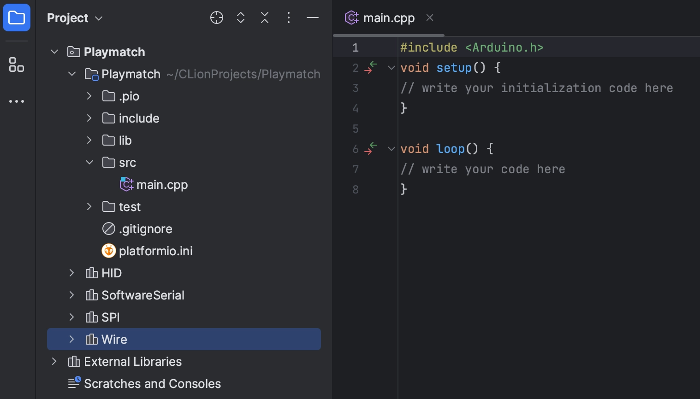Click the src folder icon

pyautogui.click(x=109, y=162)
